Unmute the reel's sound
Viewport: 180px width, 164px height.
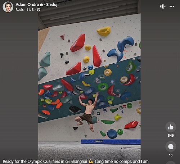[x=163, y=6]
